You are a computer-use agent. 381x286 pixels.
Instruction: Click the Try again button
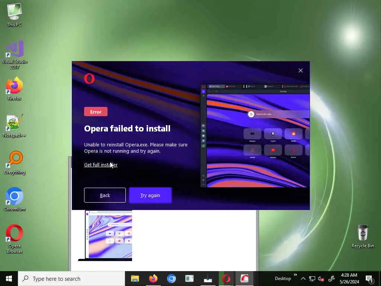tap(150, 195)
